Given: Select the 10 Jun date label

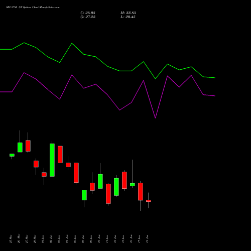Looking at the screenshot, I should 99,239.
